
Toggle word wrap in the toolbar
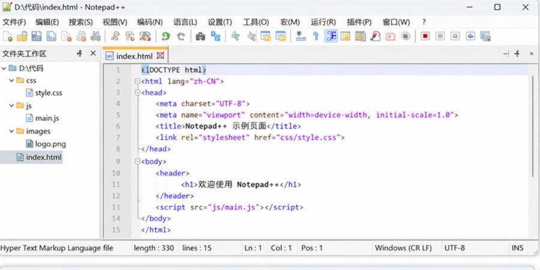[x=301, y=36]
